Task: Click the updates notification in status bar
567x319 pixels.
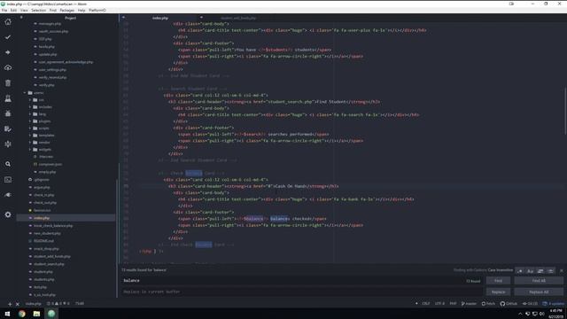Action: pos(553,303)
